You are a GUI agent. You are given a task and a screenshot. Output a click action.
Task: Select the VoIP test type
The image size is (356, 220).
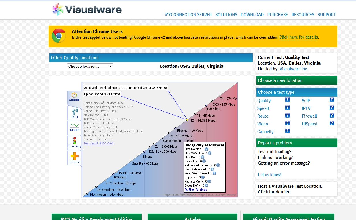(306, 101)
